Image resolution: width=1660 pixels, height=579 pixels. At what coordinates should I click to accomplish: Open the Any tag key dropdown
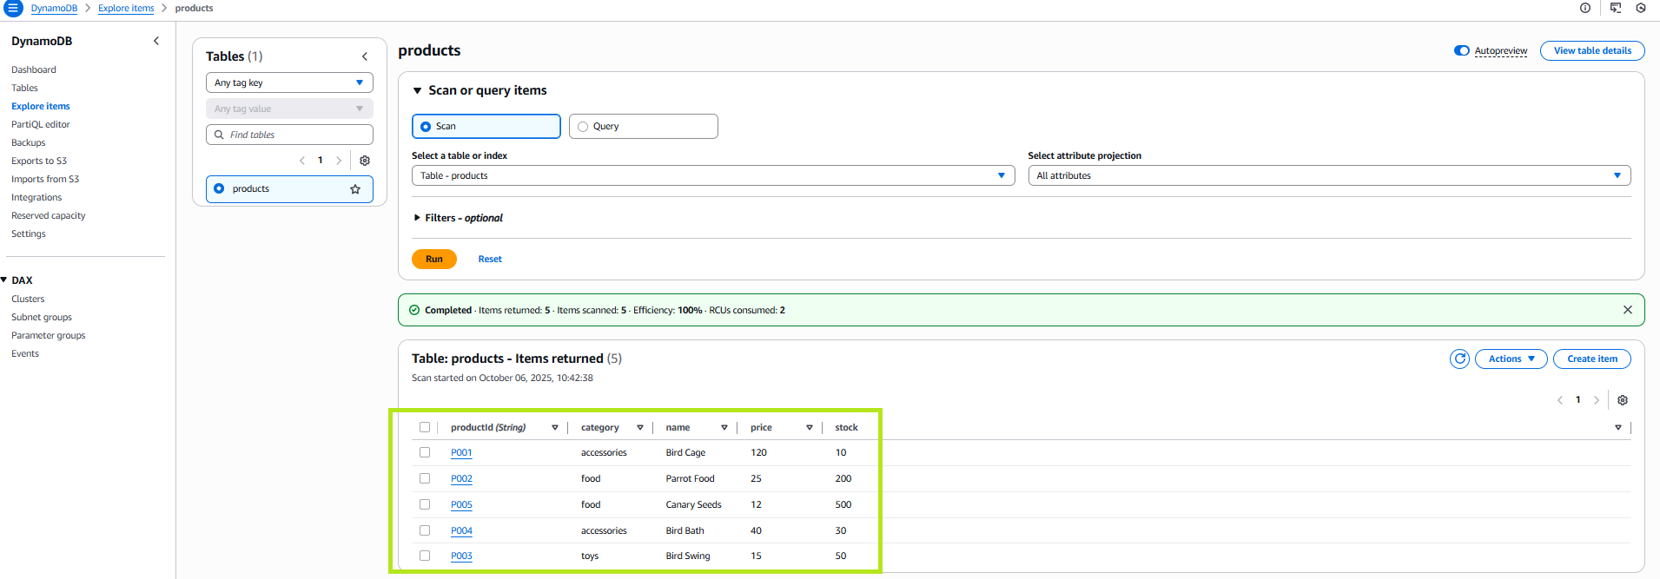(289, 82)
